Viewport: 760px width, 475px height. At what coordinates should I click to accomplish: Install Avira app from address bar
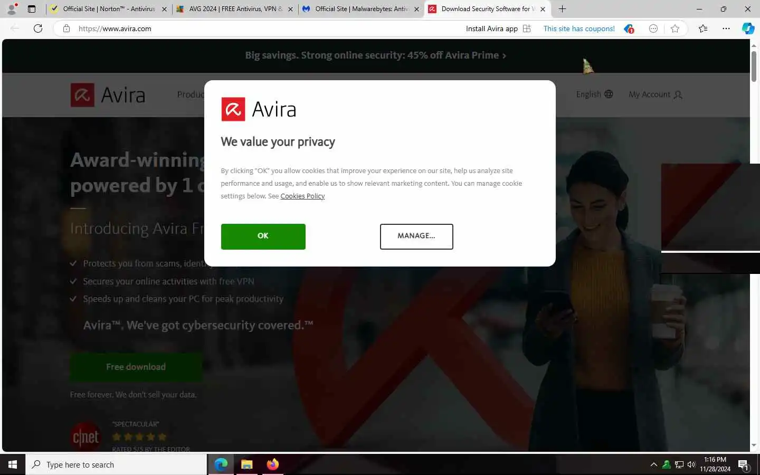tap(498, 28)
